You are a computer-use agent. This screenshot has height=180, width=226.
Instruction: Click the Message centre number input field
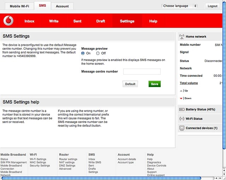click(x=142, y=72)
